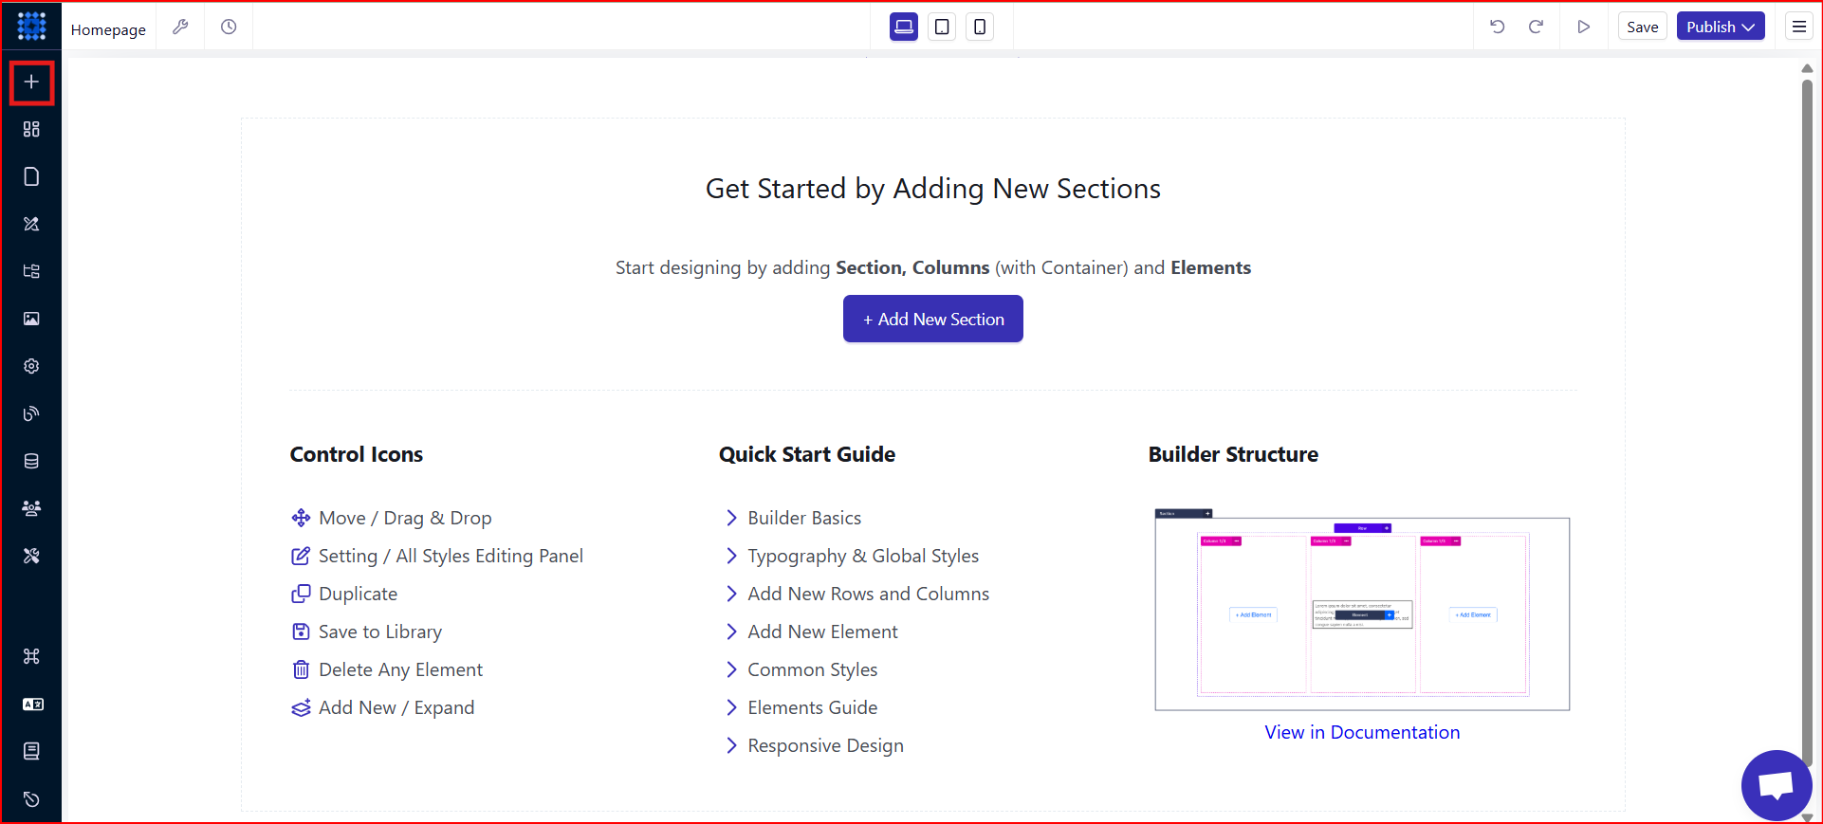Open revision history clock icon

229,27
